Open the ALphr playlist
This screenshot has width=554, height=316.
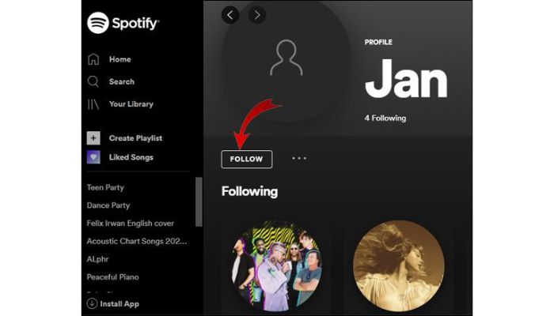tap(97, 259)
